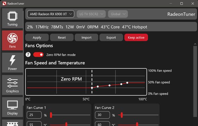Image resolution: width=198 pixels, height=126 pixels.
Task: Focus Fan Curve 1 percent field showing 25
Action: tap(34, 115)
